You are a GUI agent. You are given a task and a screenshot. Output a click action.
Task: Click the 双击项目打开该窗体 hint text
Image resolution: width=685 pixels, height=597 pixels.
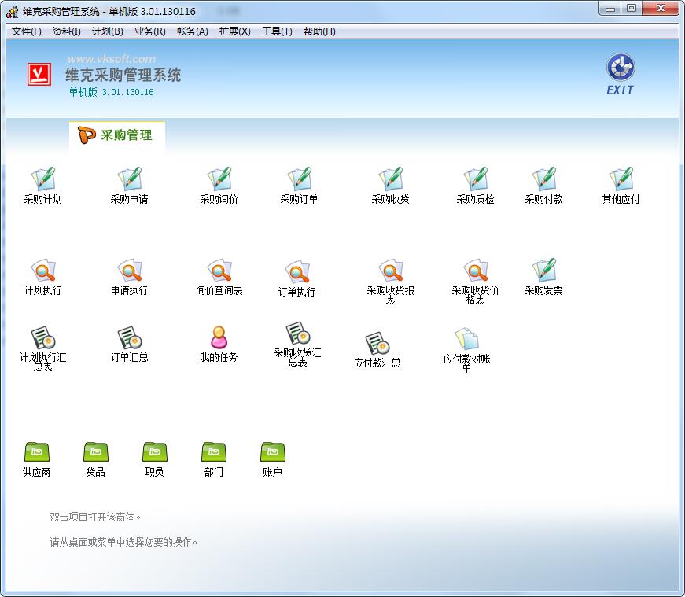click(95, 517)
